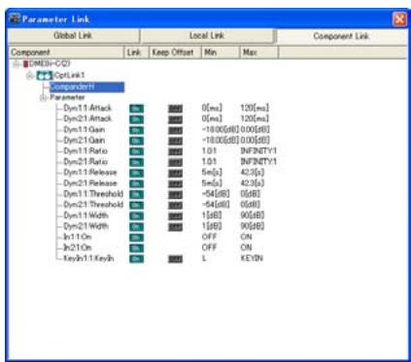
Task: Open the Component Link tab
Action: [341, 36]
